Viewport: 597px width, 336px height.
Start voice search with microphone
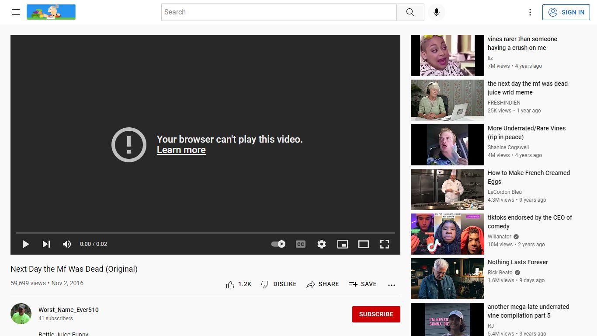(x=436, y=12)
